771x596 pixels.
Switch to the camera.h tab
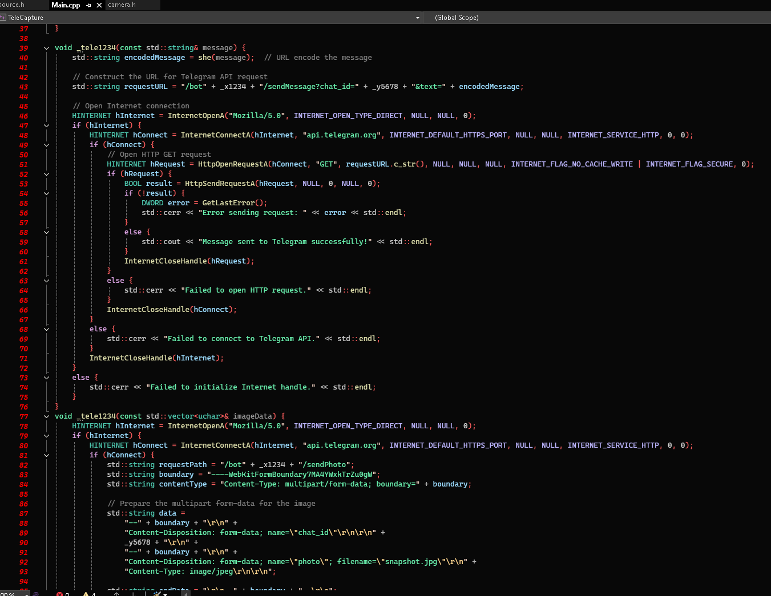pyautogui.click(x=122, y=5)
